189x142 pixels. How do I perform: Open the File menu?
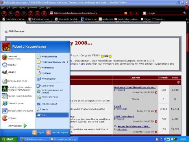(x=3, y=7)
